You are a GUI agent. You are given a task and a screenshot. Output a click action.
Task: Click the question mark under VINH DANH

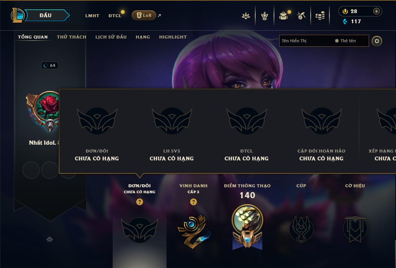coord(194,202)
